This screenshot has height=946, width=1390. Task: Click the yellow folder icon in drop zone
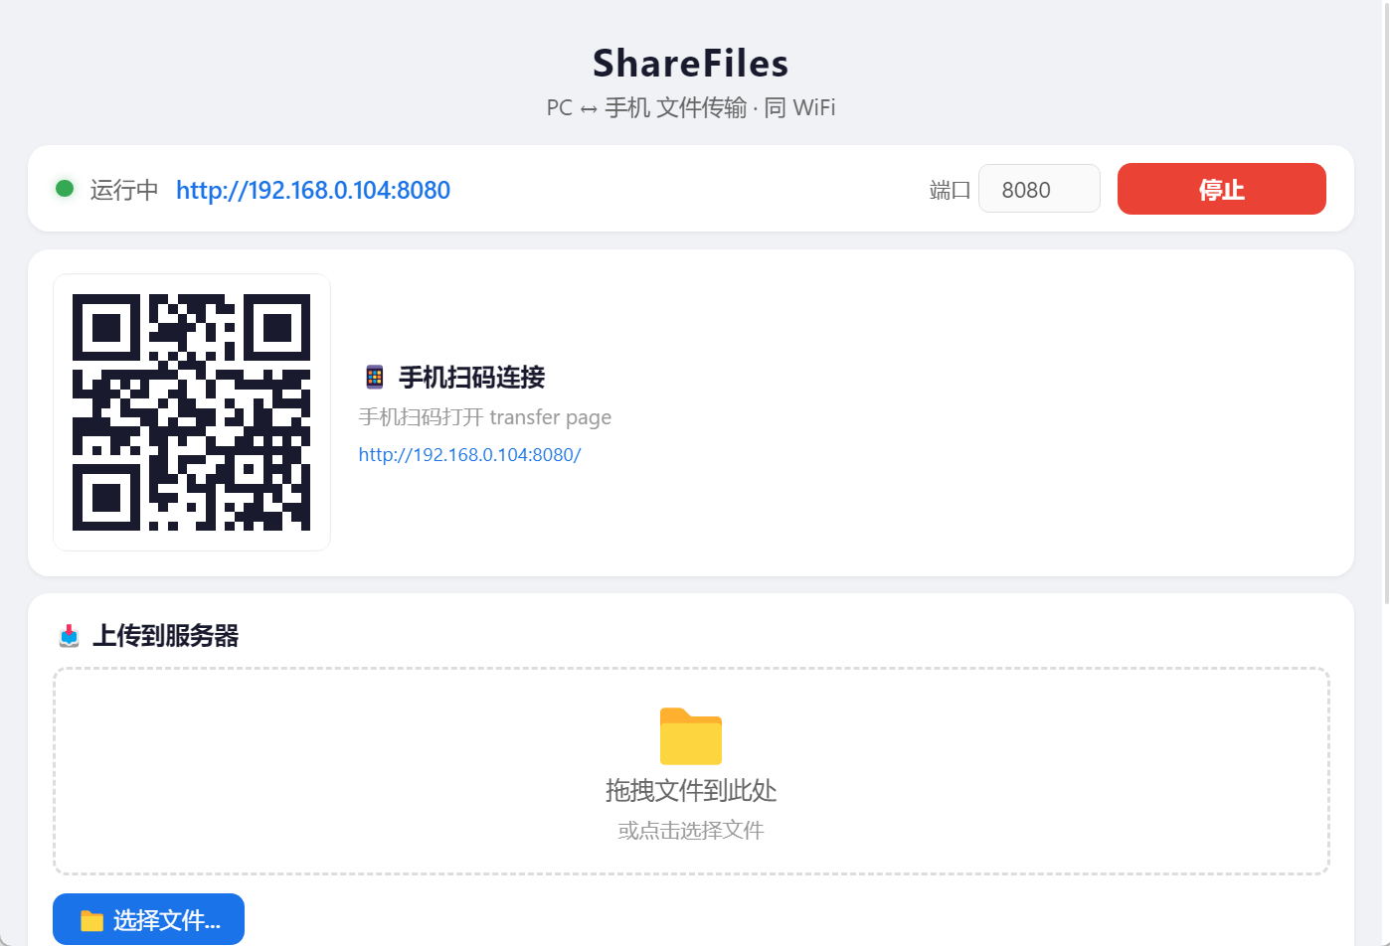691,736
